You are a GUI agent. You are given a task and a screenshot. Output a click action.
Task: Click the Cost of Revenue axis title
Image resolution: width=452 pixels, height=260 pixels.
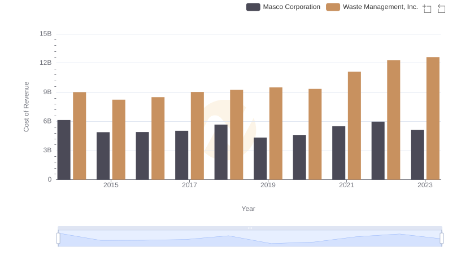pos(26,107)
